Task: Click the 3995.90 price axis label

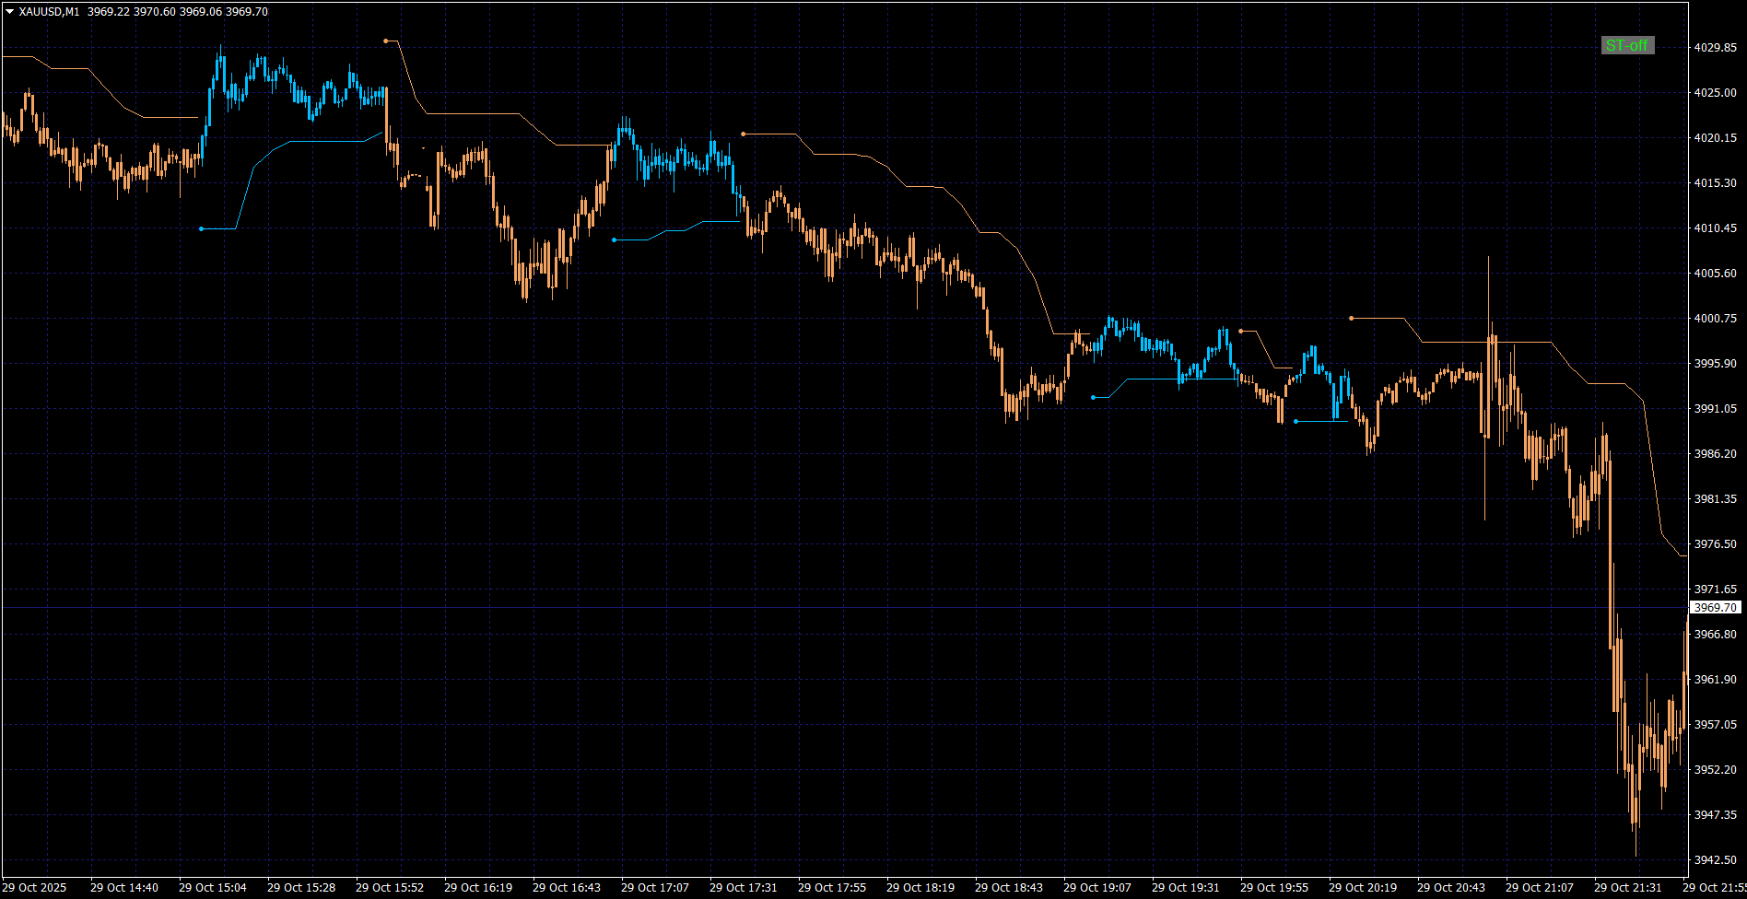Action: (x=1715, y=364)
